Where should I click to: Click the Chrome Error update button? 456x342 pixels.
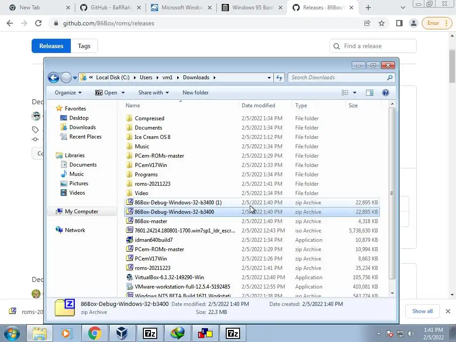tap(437, 23)
